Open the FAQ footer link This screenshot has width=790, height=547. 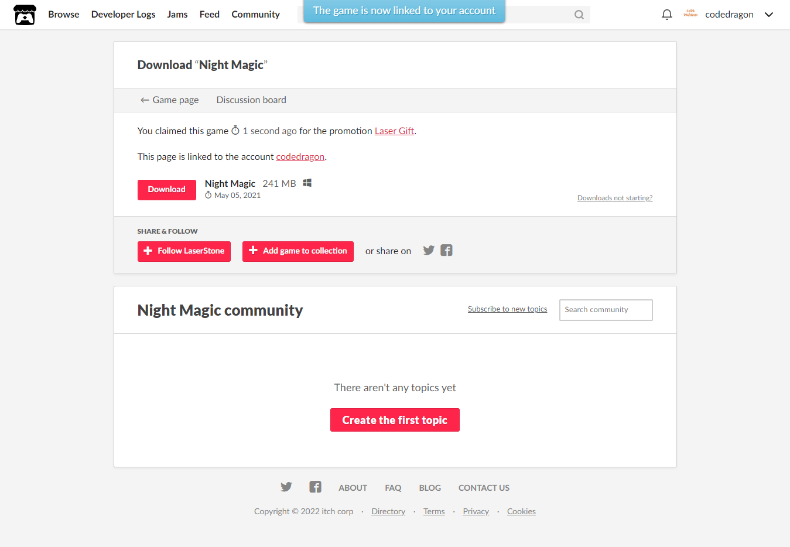pos(393,488)
